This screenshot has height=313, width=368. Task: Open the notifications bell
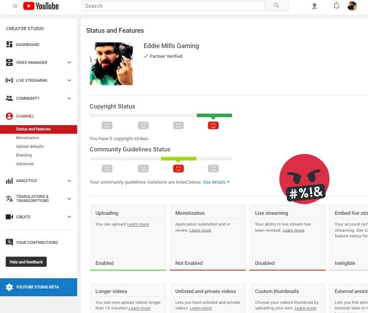[x=336, y=6]
